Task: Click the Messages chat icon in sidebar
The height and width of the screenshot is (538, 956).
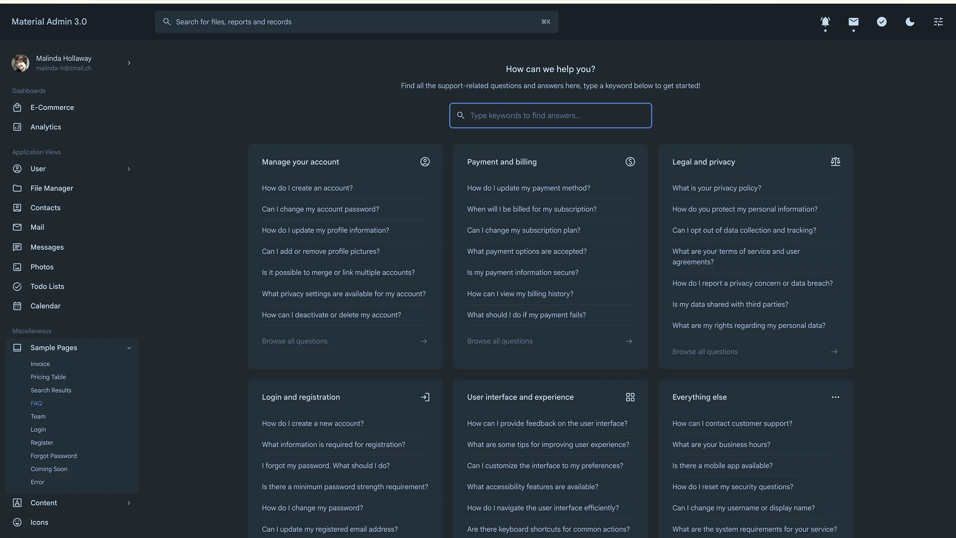Action: [17, 247]
